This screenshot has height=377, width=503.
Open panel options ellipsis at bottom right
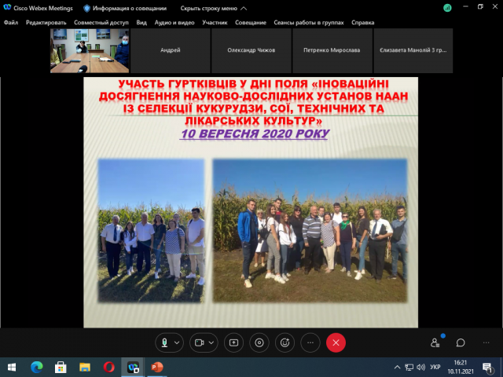point(486,342)
